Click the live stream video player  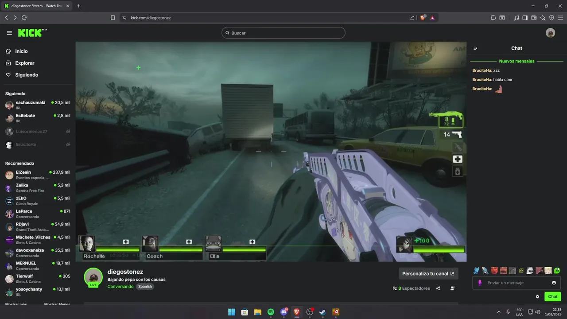[x=271, y=152]
